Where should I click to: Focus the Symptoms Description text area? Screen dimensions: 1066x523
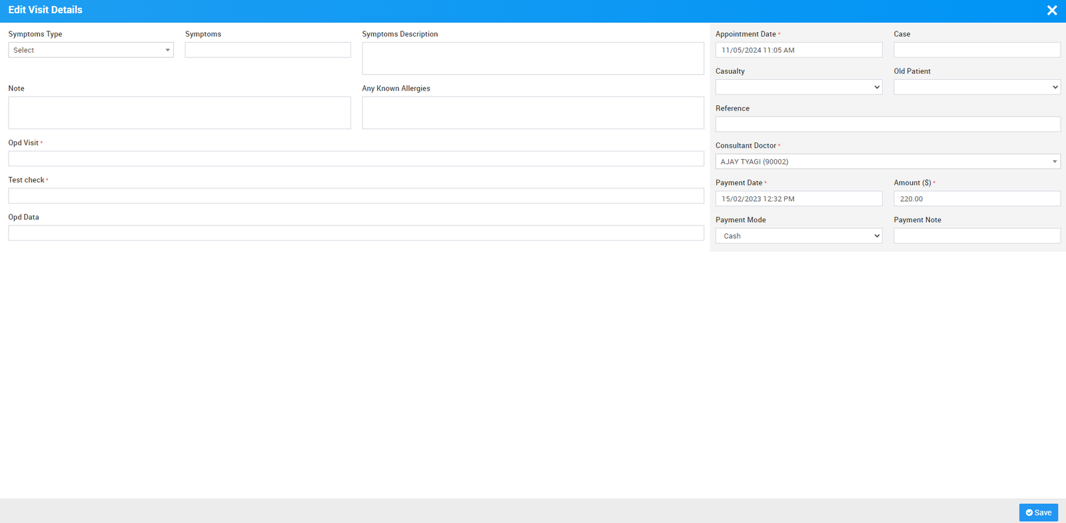point(532,59)
